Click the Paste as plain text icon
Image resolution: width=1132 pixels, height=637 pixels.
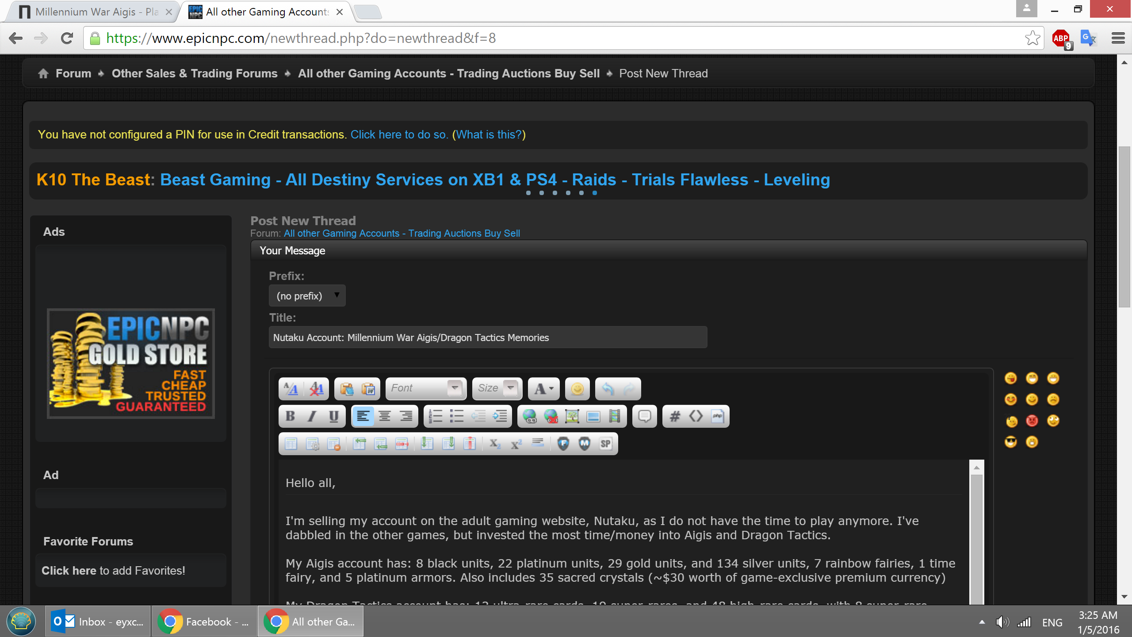pyautogui.click(x=347, y=389)
